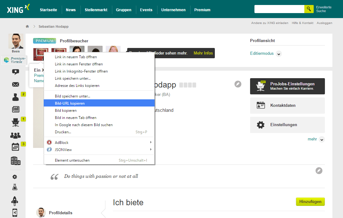Go to home via breadcrumb house icon
This screenshot has height=218, width=343.
(x=27, y=26)
